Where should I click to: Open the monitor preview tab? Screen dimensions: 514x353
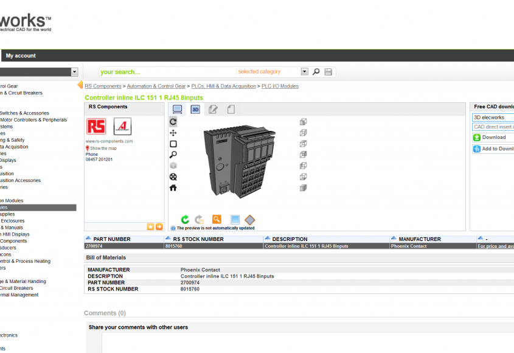(178, 109)
